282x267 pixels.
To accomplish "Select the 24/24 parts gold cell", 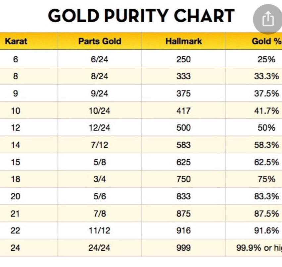I will point(99,248).
